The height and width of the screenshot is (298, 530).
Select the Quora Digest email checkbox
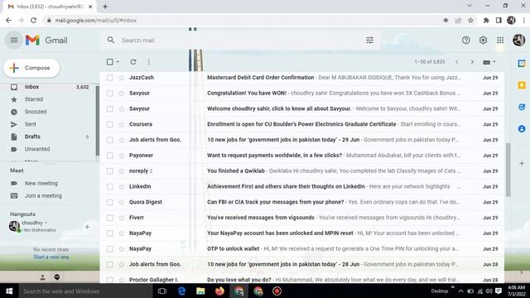click(110, 202)
